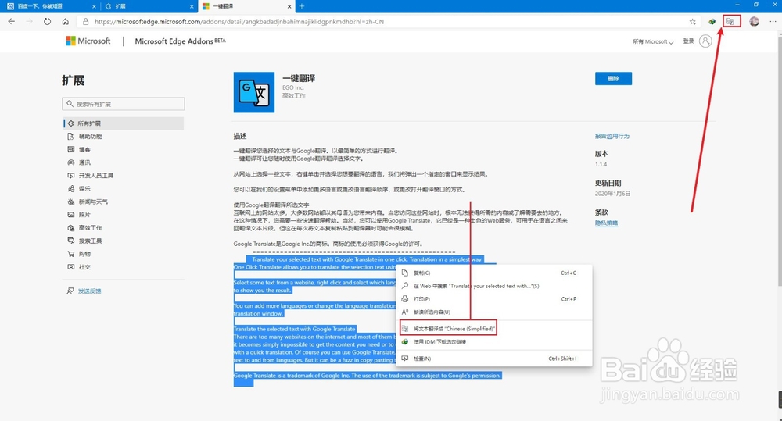Choose 复制(C) in the context menu
Screen dimensions: 782x421
(x=494, y=273)
